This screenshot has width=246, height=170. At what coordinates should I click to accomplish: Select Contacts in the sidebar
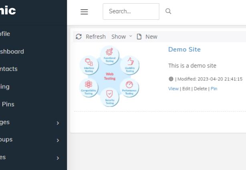coord(8,69)
